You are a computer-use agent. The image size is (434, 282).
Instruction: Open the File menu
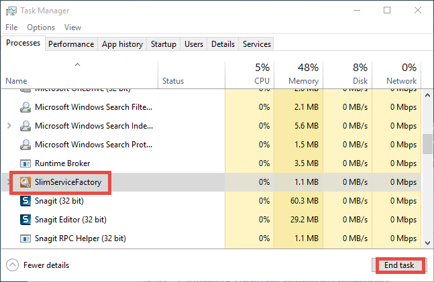click(11, 27)
